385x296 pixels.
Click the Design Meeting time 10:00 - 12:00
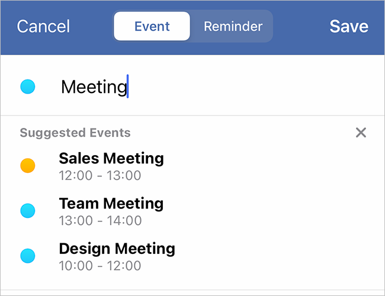coord(100,265)
